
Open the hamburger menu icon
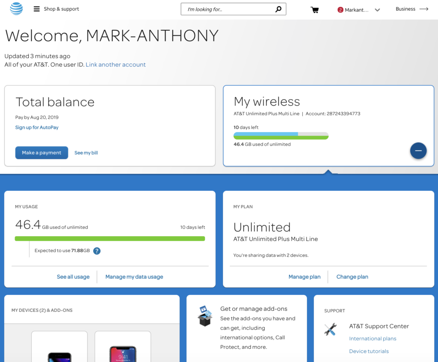(37, 9)
